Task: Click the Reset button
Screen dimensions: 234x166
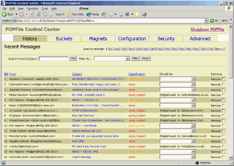Action: coord(145,58)
